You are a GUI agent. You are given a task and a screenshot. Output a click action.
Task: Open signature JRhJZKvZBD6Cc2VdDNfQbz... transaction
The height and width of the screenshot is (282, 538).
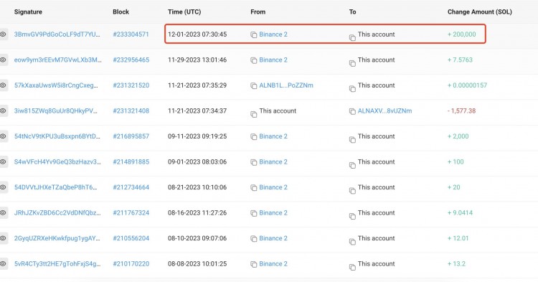[57, 212]
